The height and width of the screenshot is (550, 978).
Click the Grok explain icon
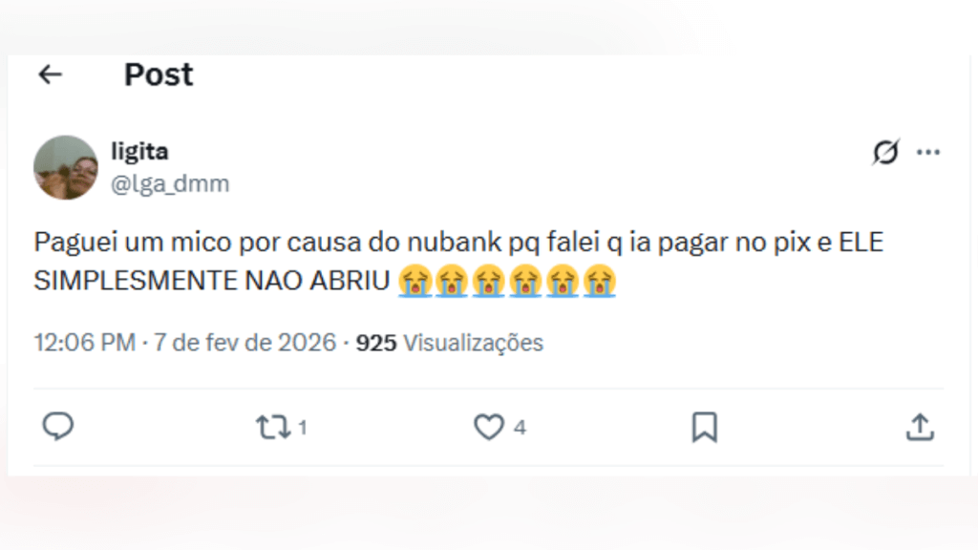(x=886, y=153)
